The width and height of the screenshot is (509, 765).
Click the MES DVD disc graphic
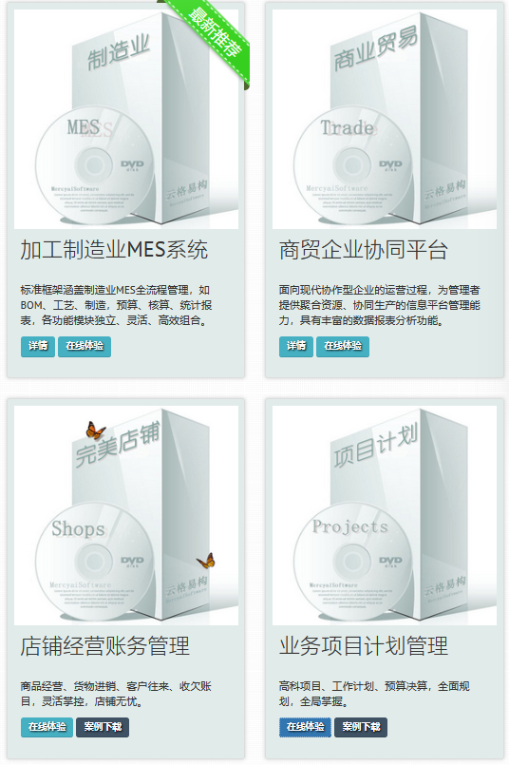(95, 165)
